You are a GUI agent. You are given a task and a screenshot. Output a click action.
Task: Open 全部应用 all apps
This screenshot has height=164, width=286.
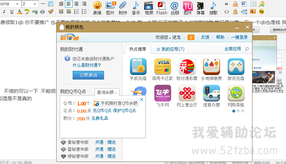click(x=233, y=49)
